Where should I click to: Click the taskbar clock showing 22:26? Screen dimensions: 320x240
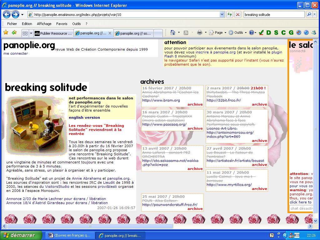(x=311, y=235)
